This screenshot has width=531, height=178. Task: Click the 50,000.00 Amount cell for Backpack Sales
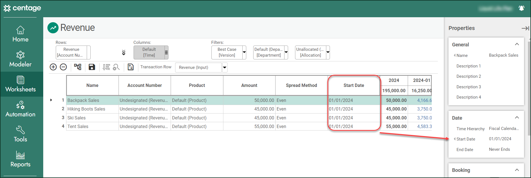click(249, 101)
